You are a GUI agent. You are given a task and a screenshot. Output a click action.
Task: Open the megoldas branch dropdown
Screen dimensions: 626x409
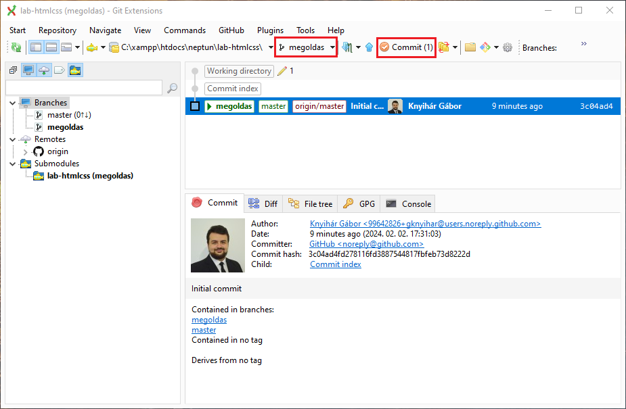click(333, 47)
